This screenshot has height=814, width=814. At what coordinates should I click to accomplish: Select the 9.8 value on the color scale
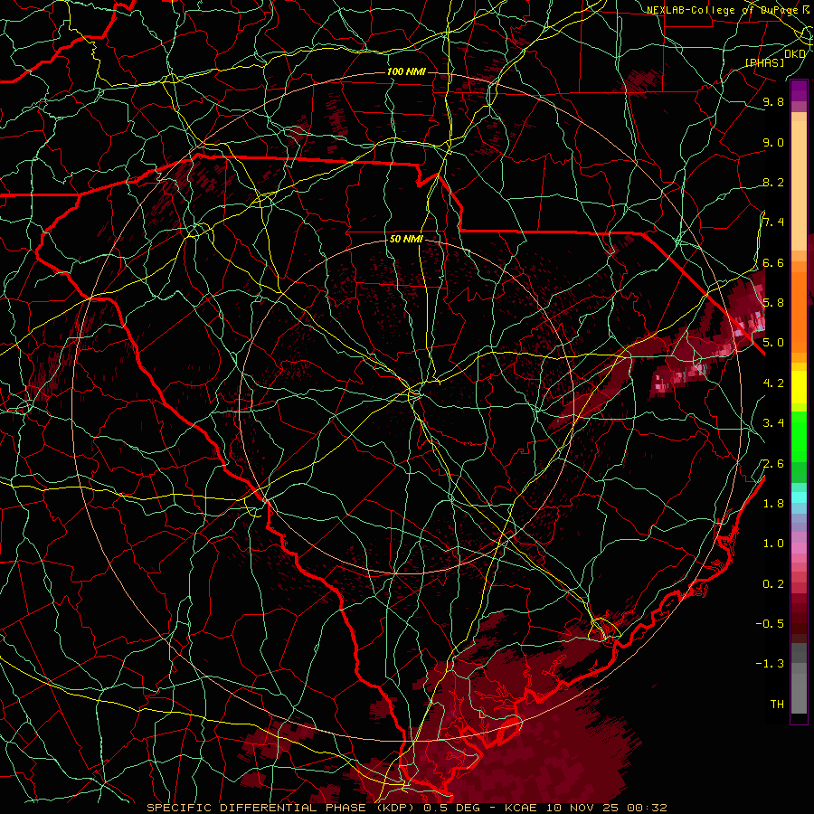[773, 101]
